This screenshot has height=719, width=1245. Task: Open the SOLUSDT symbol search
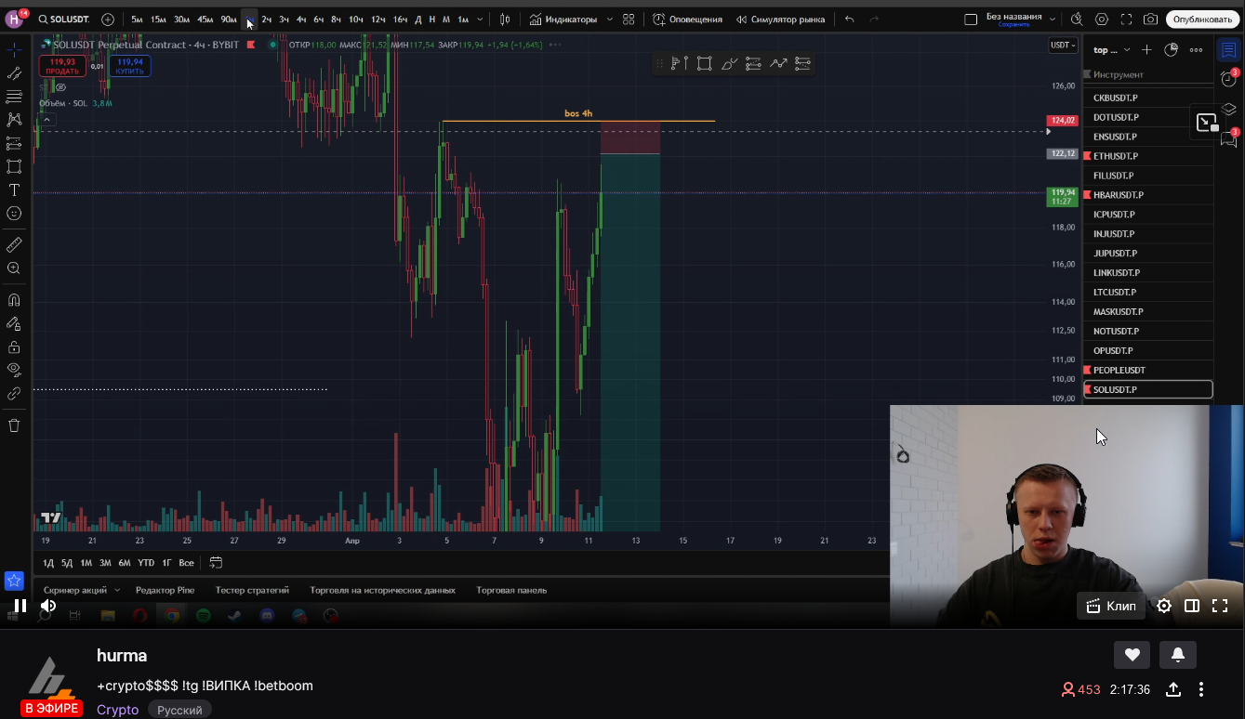[x=64, y=19]
